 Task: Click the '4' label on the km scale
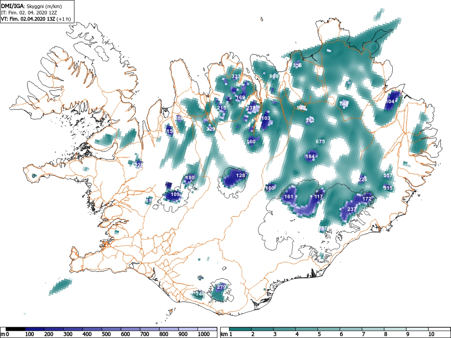point(297,334)
